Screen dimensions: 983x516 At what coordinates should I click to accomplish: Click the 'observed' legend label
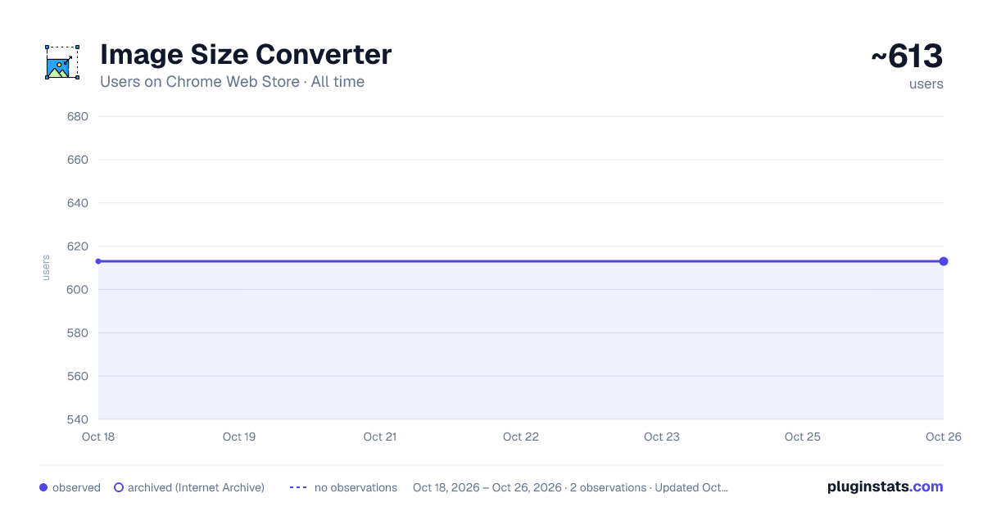tap(76, 487)
